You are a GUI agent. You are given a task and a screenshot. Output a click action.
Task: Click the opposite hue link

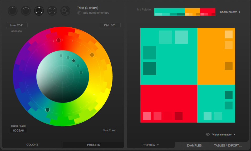point(17,31)
